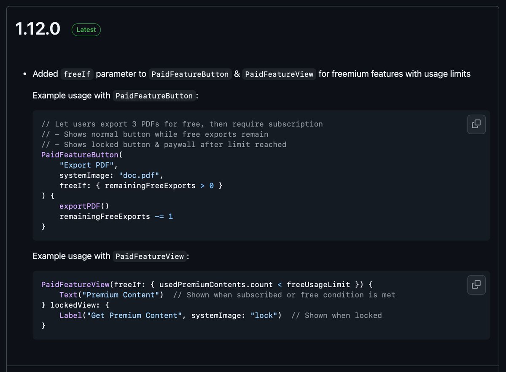Image resolution: width=506 pixels, height=372 pixels.
Task: Click the Latest release badge
Action: tap(86, 30)
